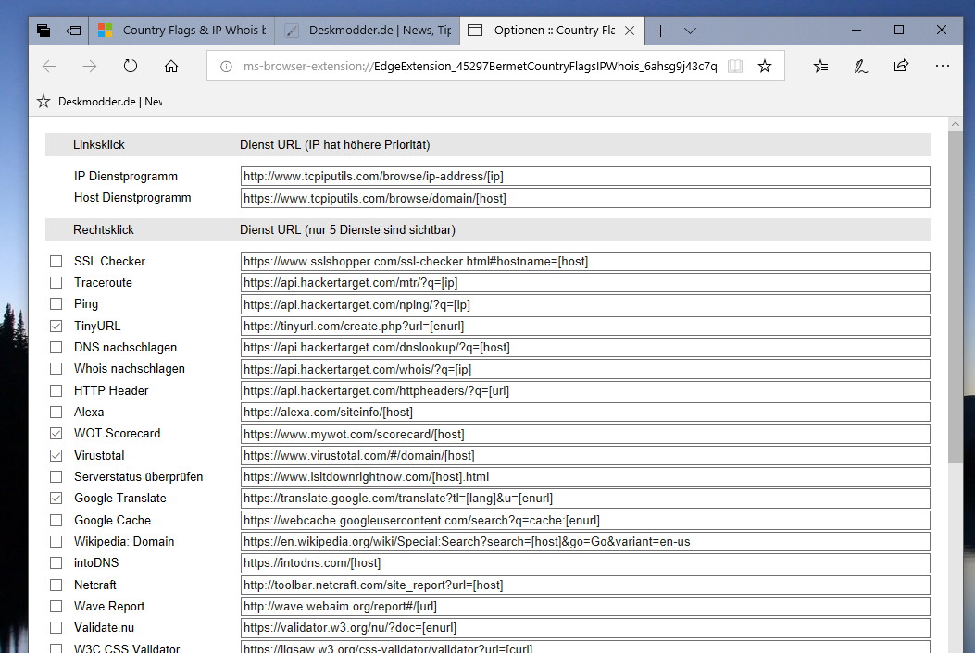Edit the Whois nachschlagen URL field
This screenshot has width=975, height=653.
[585, 369]
